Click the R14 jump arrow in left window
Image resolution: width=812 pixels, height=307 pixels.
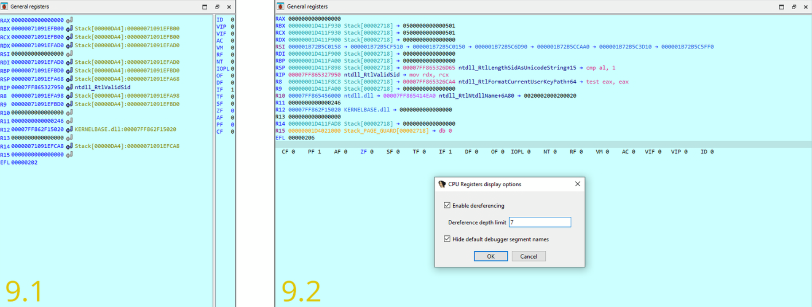(x=69, y=146)
